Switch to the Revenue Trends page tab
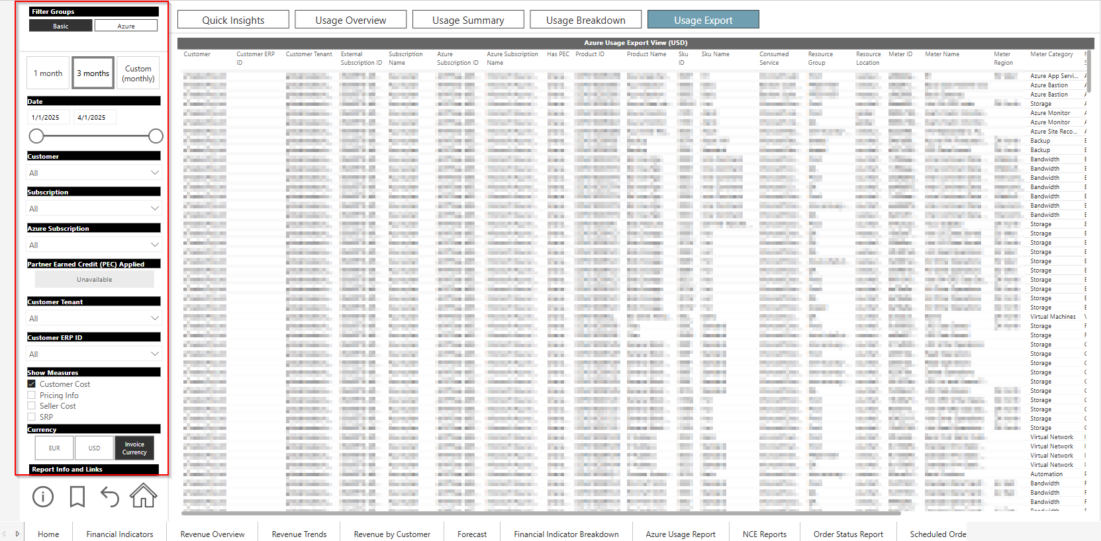 [x=299, y=534]
